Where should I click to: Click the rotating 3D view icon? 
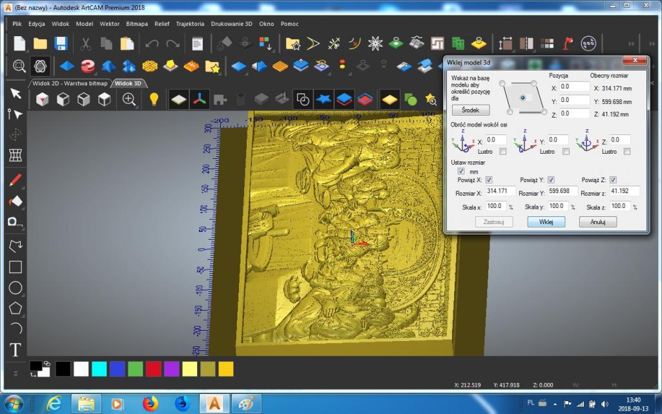pyautogui.click(x=40, y=66)
